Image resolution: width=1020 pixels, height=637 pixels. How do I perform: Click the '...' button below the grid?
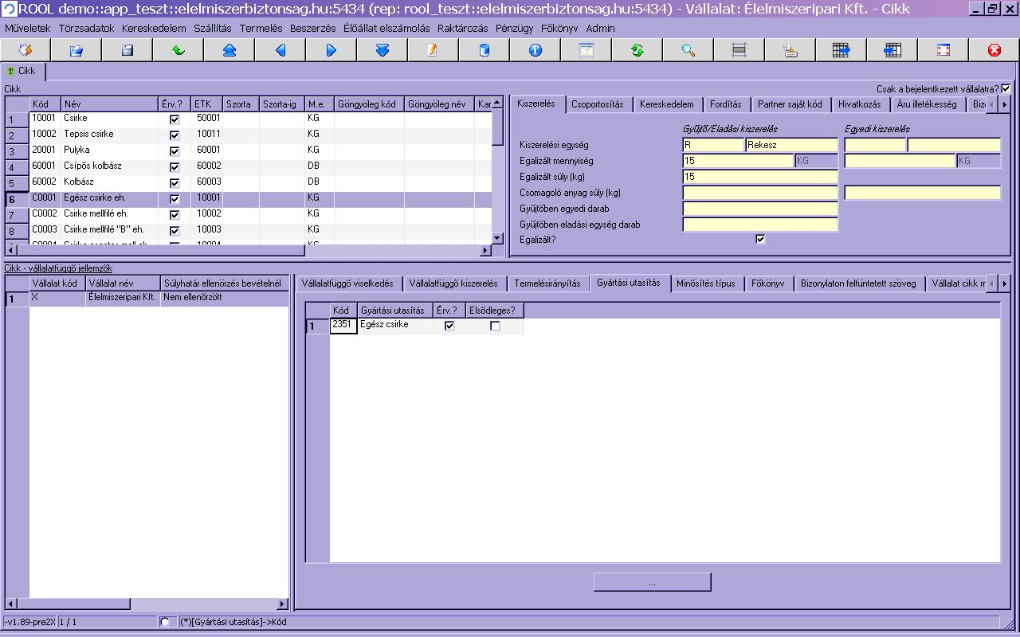point(652,583)
